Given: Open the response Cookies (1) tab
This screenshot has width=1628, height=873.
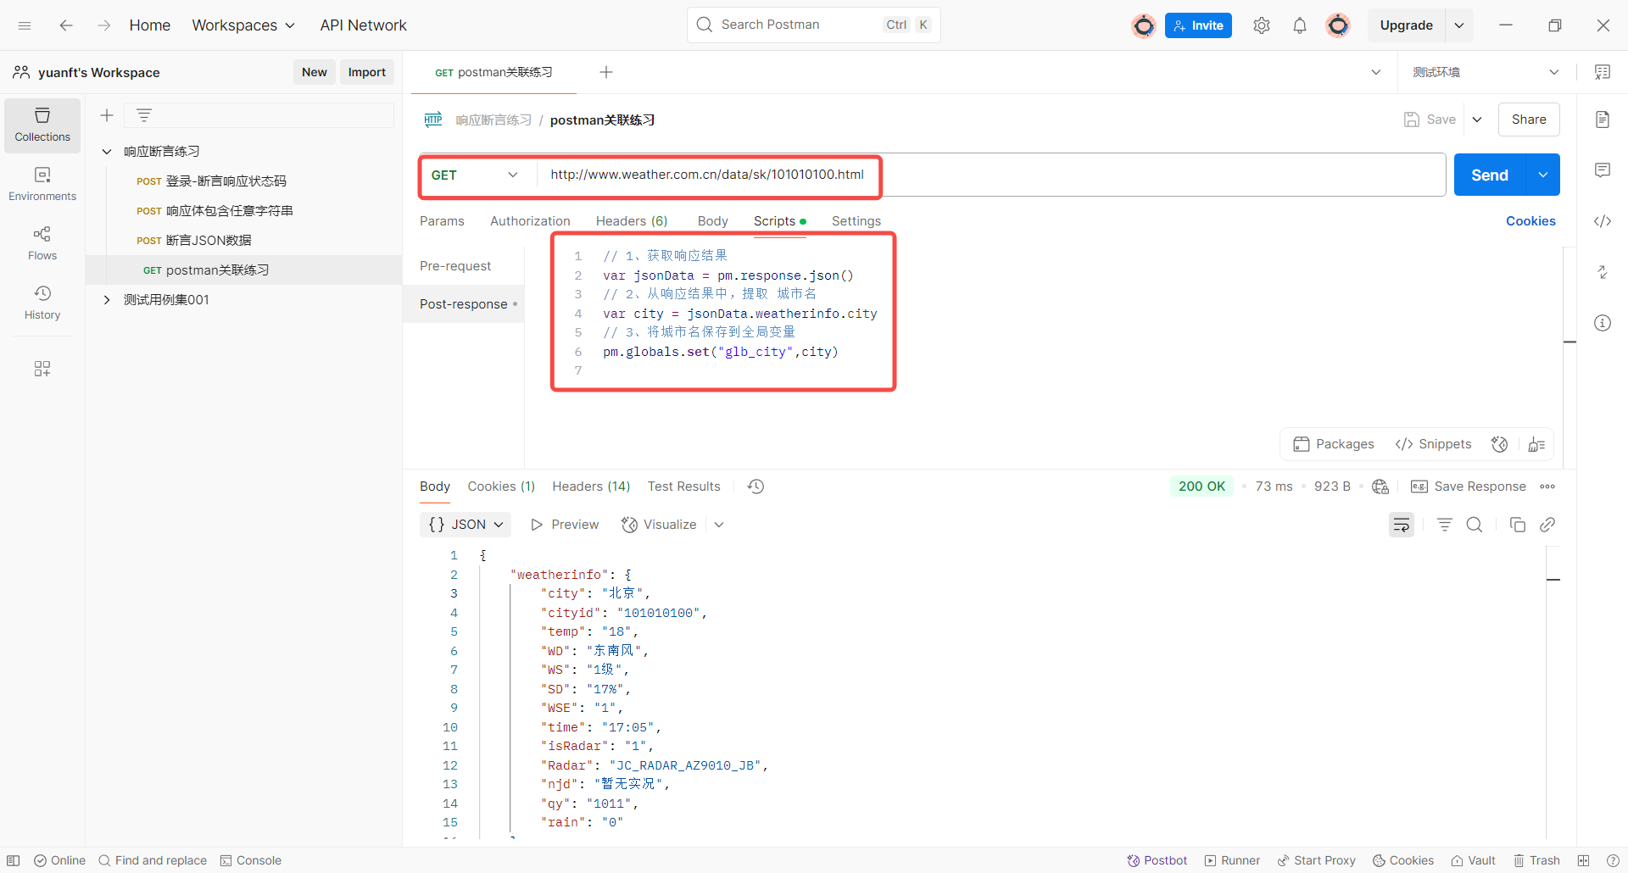Looking at the screenshot, I should point(501,487).
